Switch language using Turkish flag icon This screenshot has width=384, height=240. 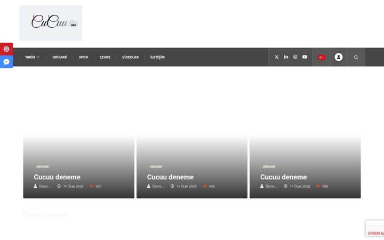tap(321, 57)
